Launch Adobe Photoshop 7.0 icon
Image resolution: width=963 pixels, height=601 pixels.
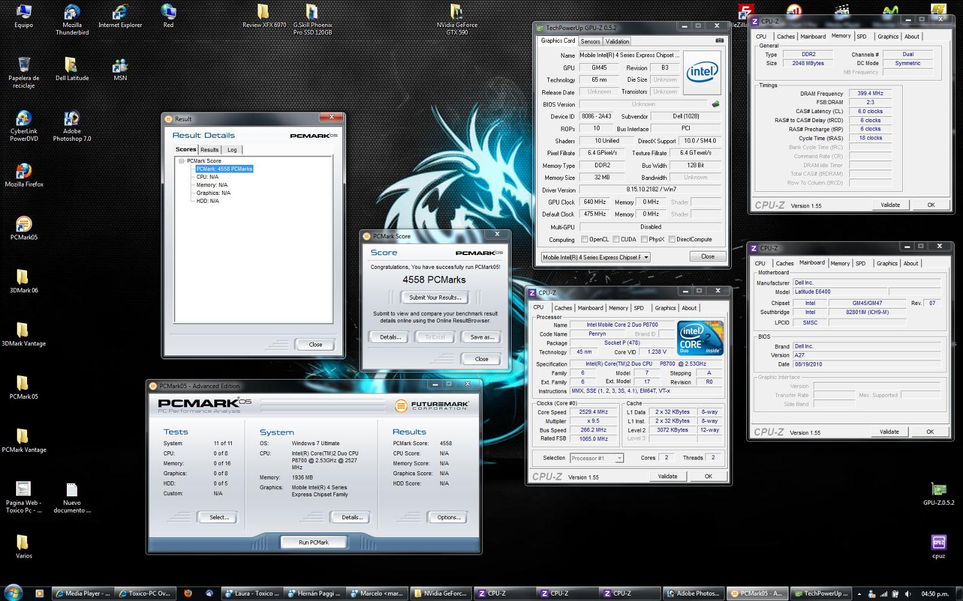[72, 125]
